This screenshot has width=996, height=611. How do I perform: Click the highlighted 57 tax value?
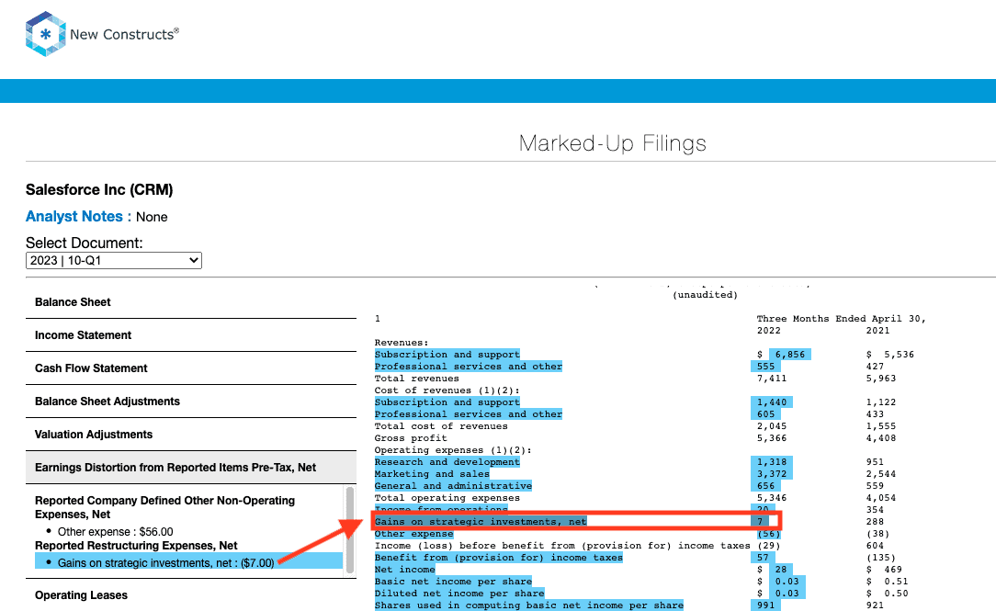pyautogui.click(x=763, y=558)
